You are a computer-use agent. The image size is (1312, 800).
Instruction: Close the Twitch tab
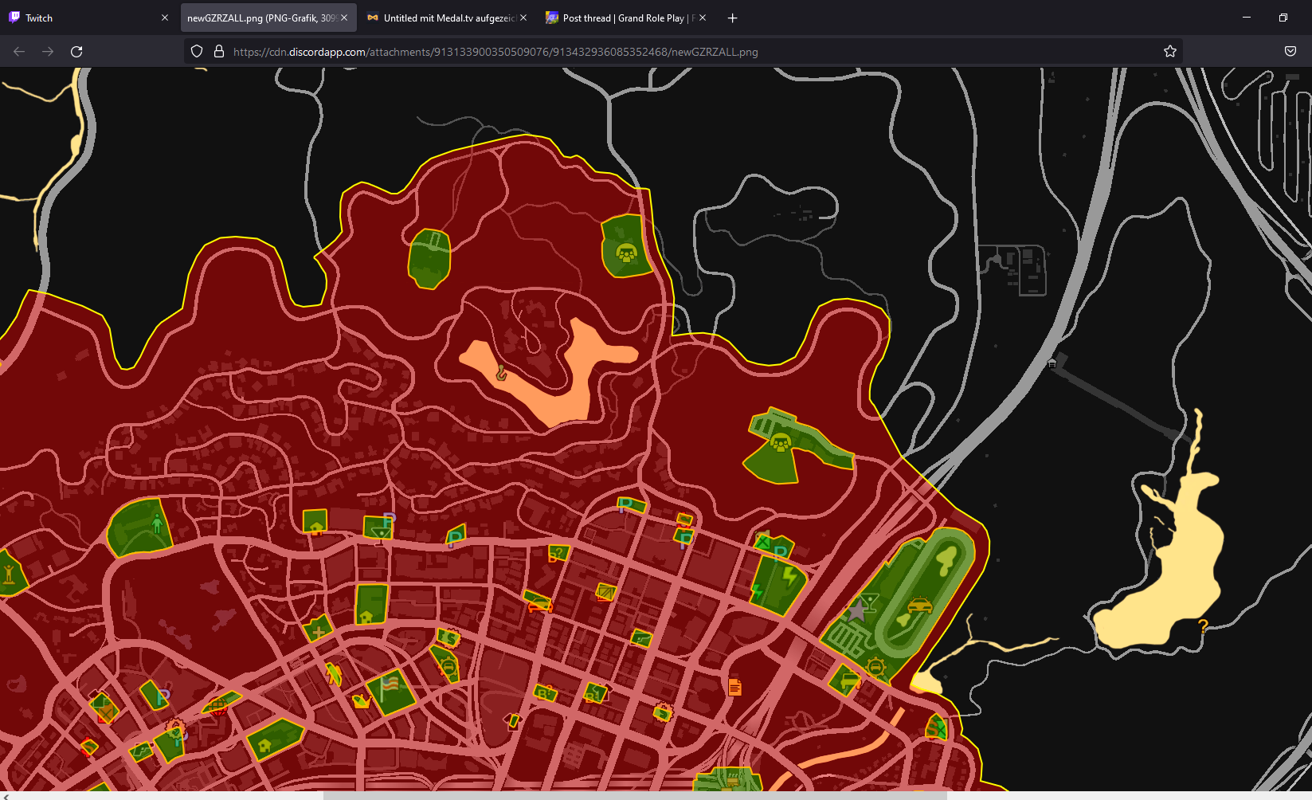165,18
